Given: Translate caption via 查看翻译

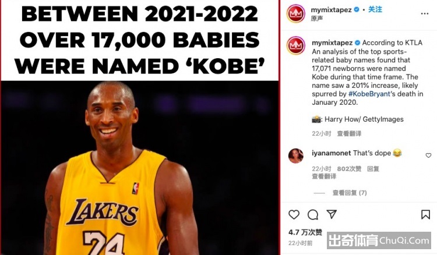Looking at the screenshot, I should [349, 134].
